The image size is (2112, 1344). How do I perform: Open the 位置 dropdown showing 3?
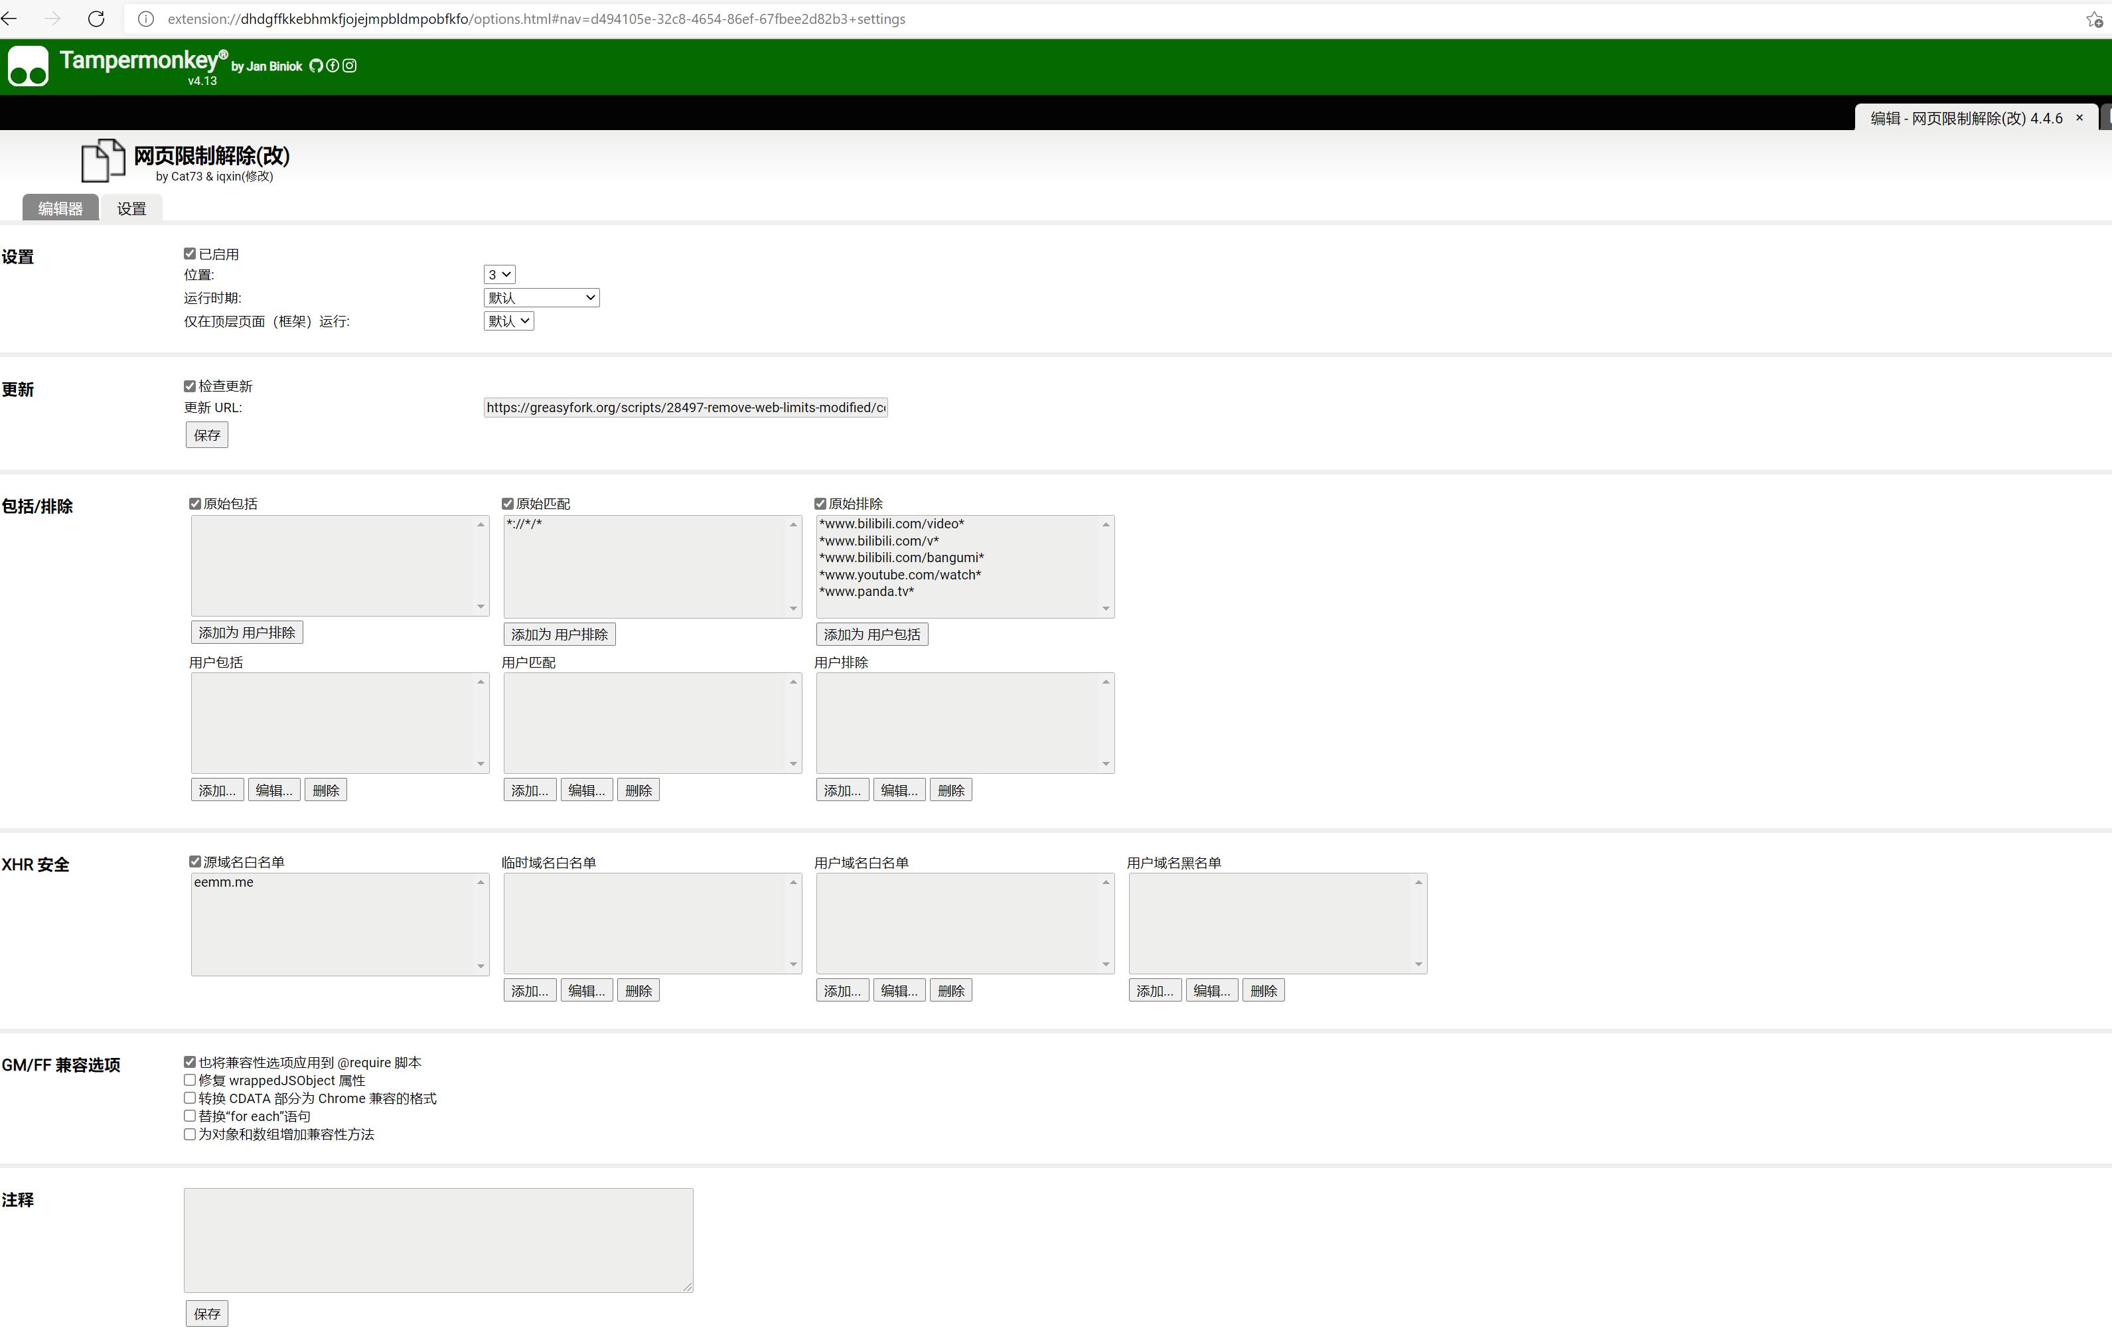coord(499,275)
